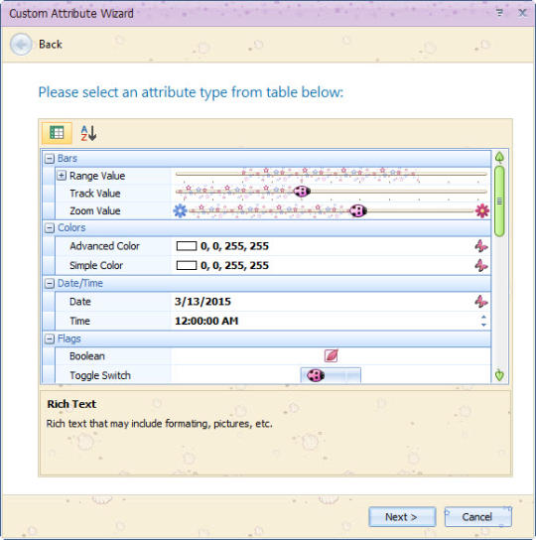
Task: Select the Time row label
Action: [79, 321]
